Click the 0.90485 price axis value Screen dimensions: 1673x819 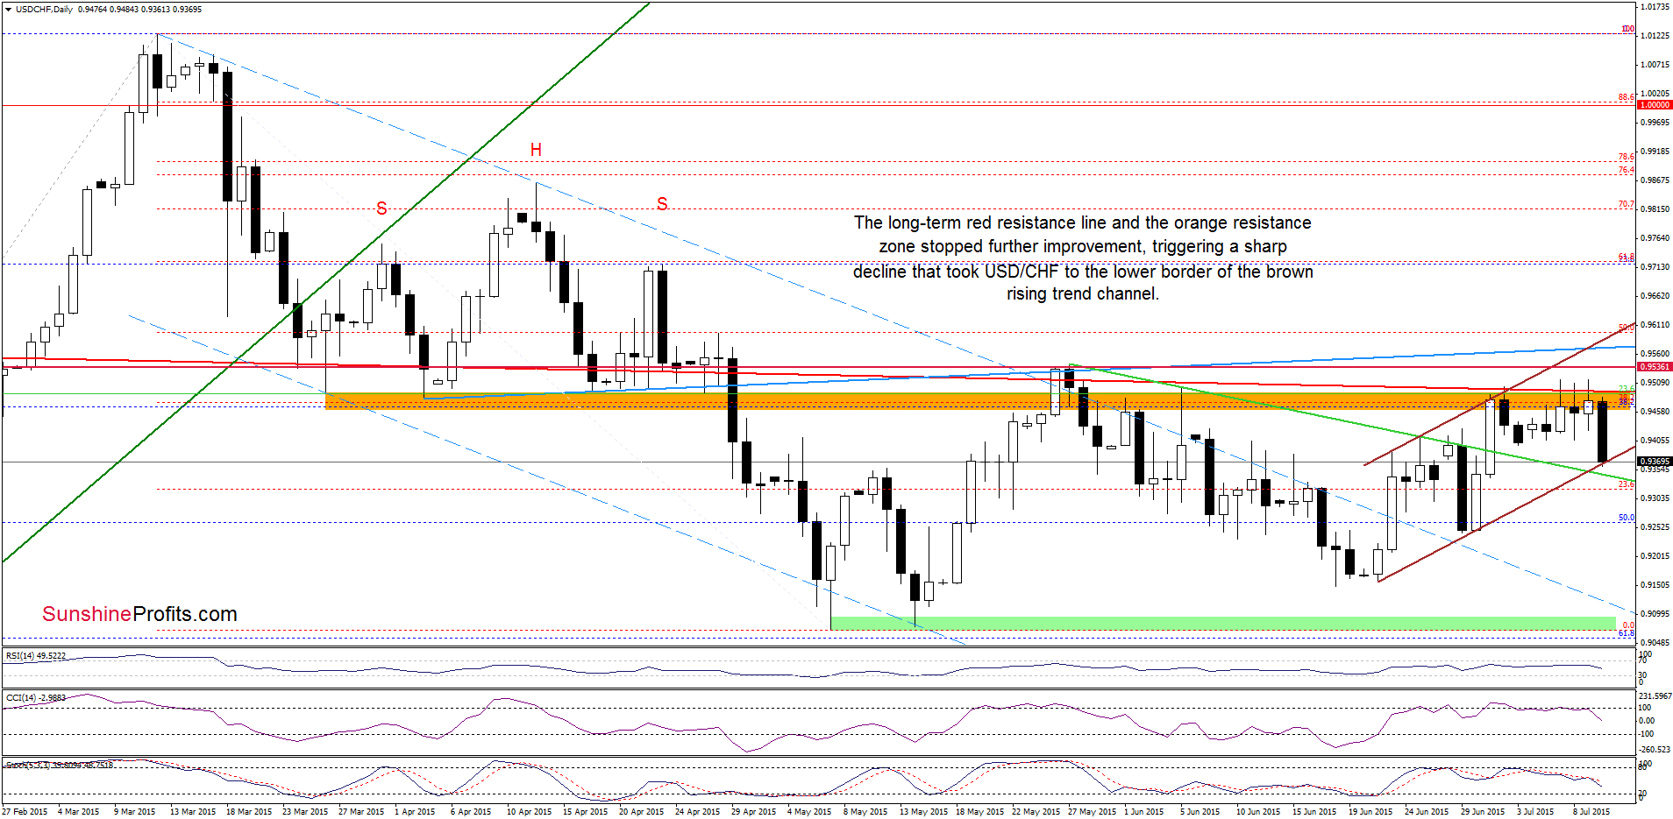(1655, 642)
